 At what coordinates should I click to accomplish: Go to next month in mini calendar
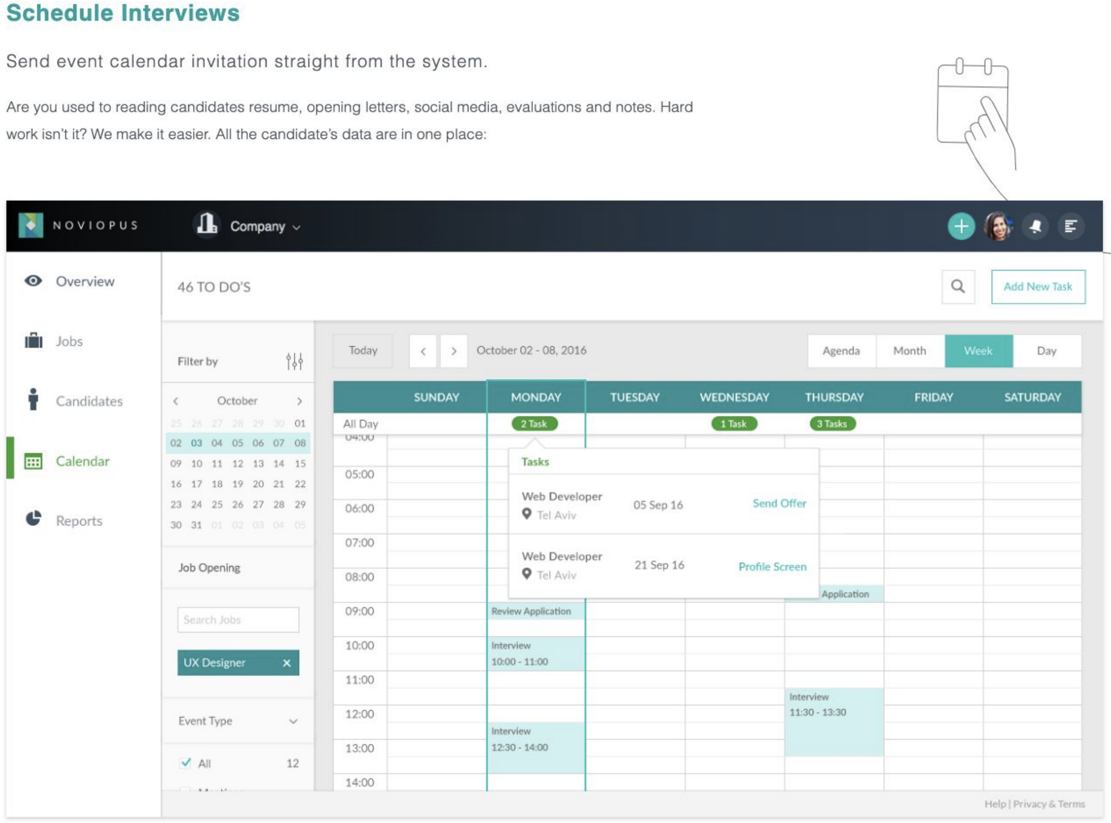[300, 401]
